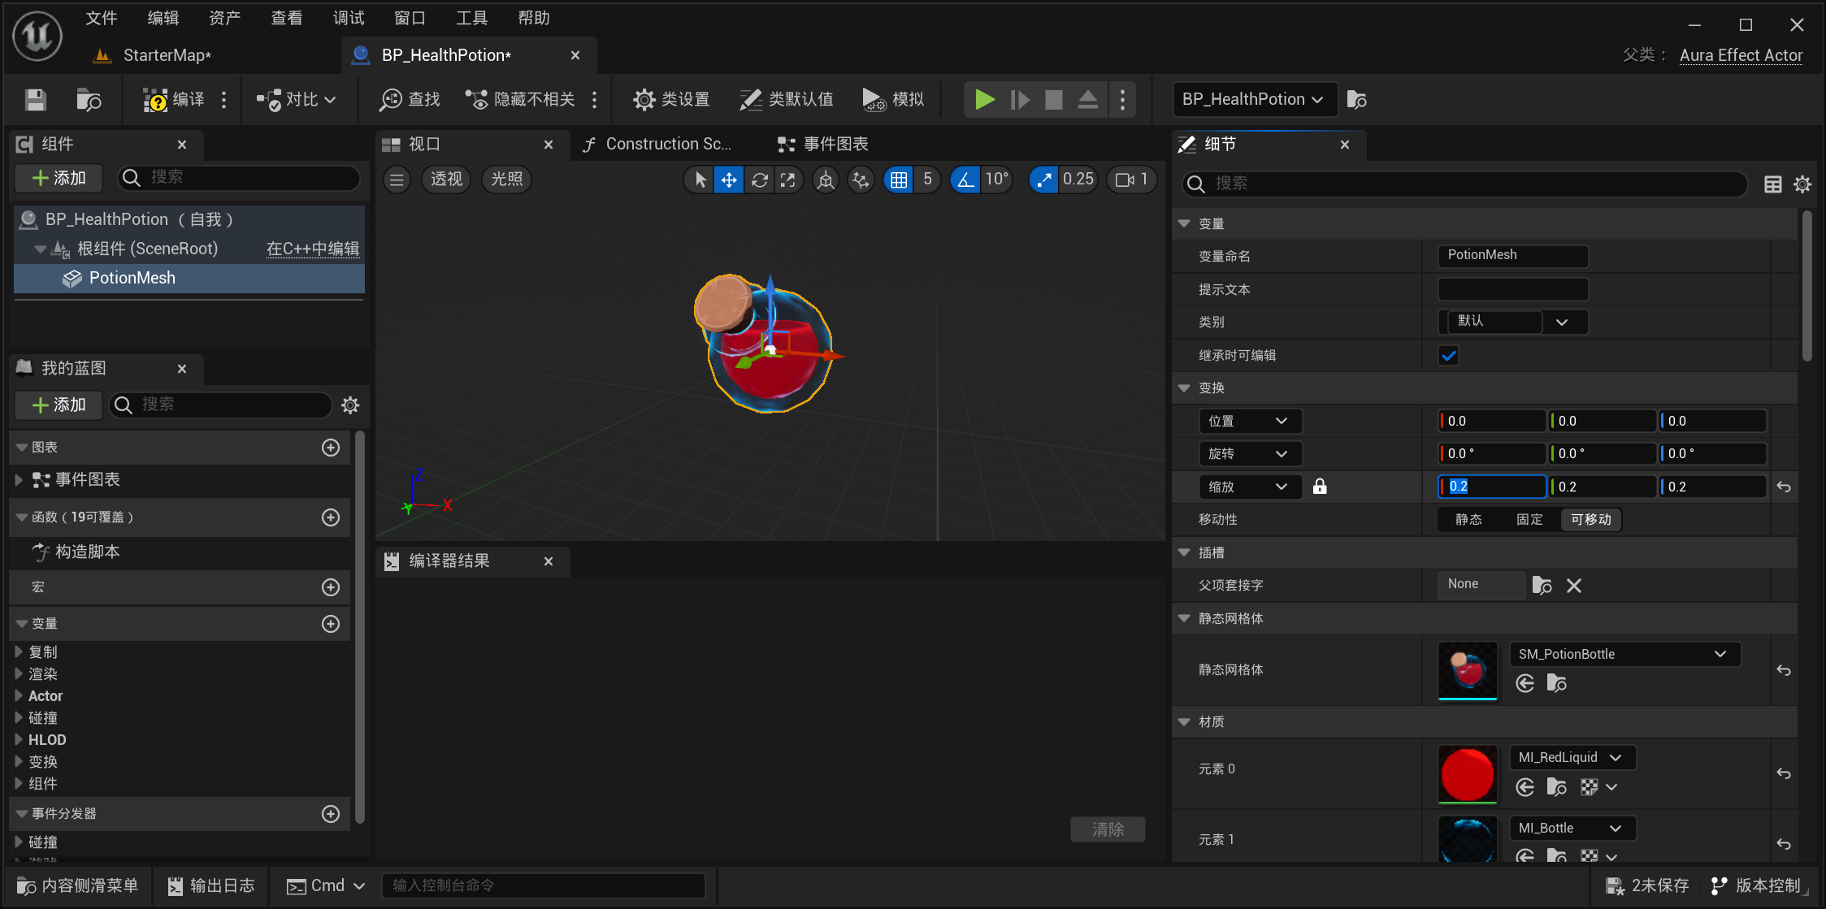1826x909 pixels.
Task: Add a new component
Action: point(59,178)
